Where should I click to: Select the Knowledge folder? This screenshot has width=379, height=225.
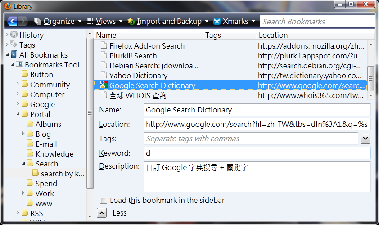point(54,154)
